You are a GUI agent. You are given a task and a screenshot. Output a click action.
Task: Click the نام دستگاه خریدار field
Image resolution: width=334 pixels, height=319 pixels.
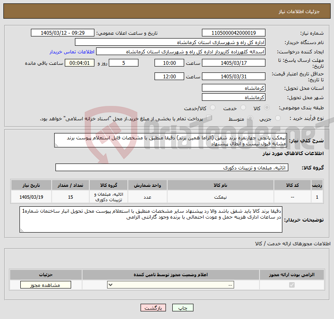point(170,42)
